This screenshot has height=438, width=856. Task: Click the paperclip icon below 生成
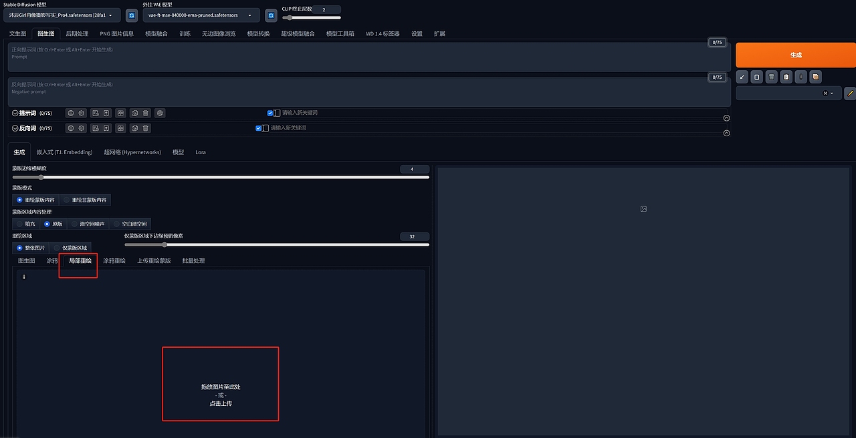(801, 77)
